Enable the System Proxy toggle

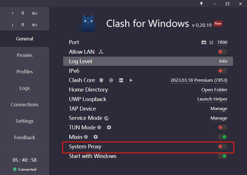point(222,147)
